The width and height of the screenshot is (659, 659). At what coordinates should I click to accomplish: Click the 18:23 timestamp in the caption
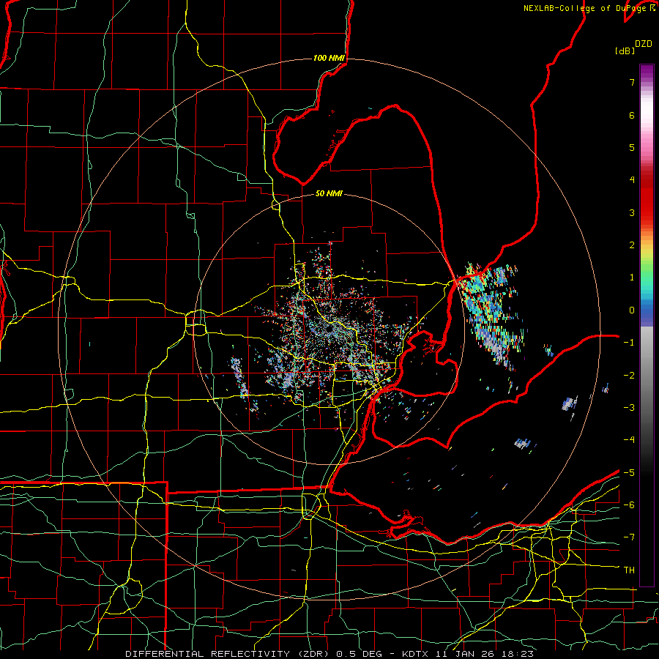click(518, 654)
